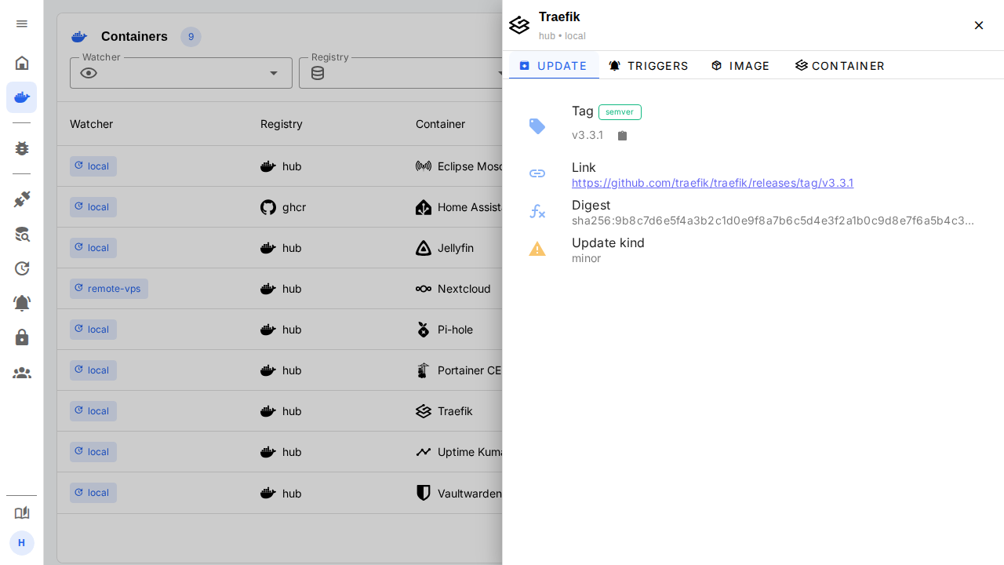The image size is (1004, 565).
Task: Sort by the Registry column header
Action: [282, 124]
